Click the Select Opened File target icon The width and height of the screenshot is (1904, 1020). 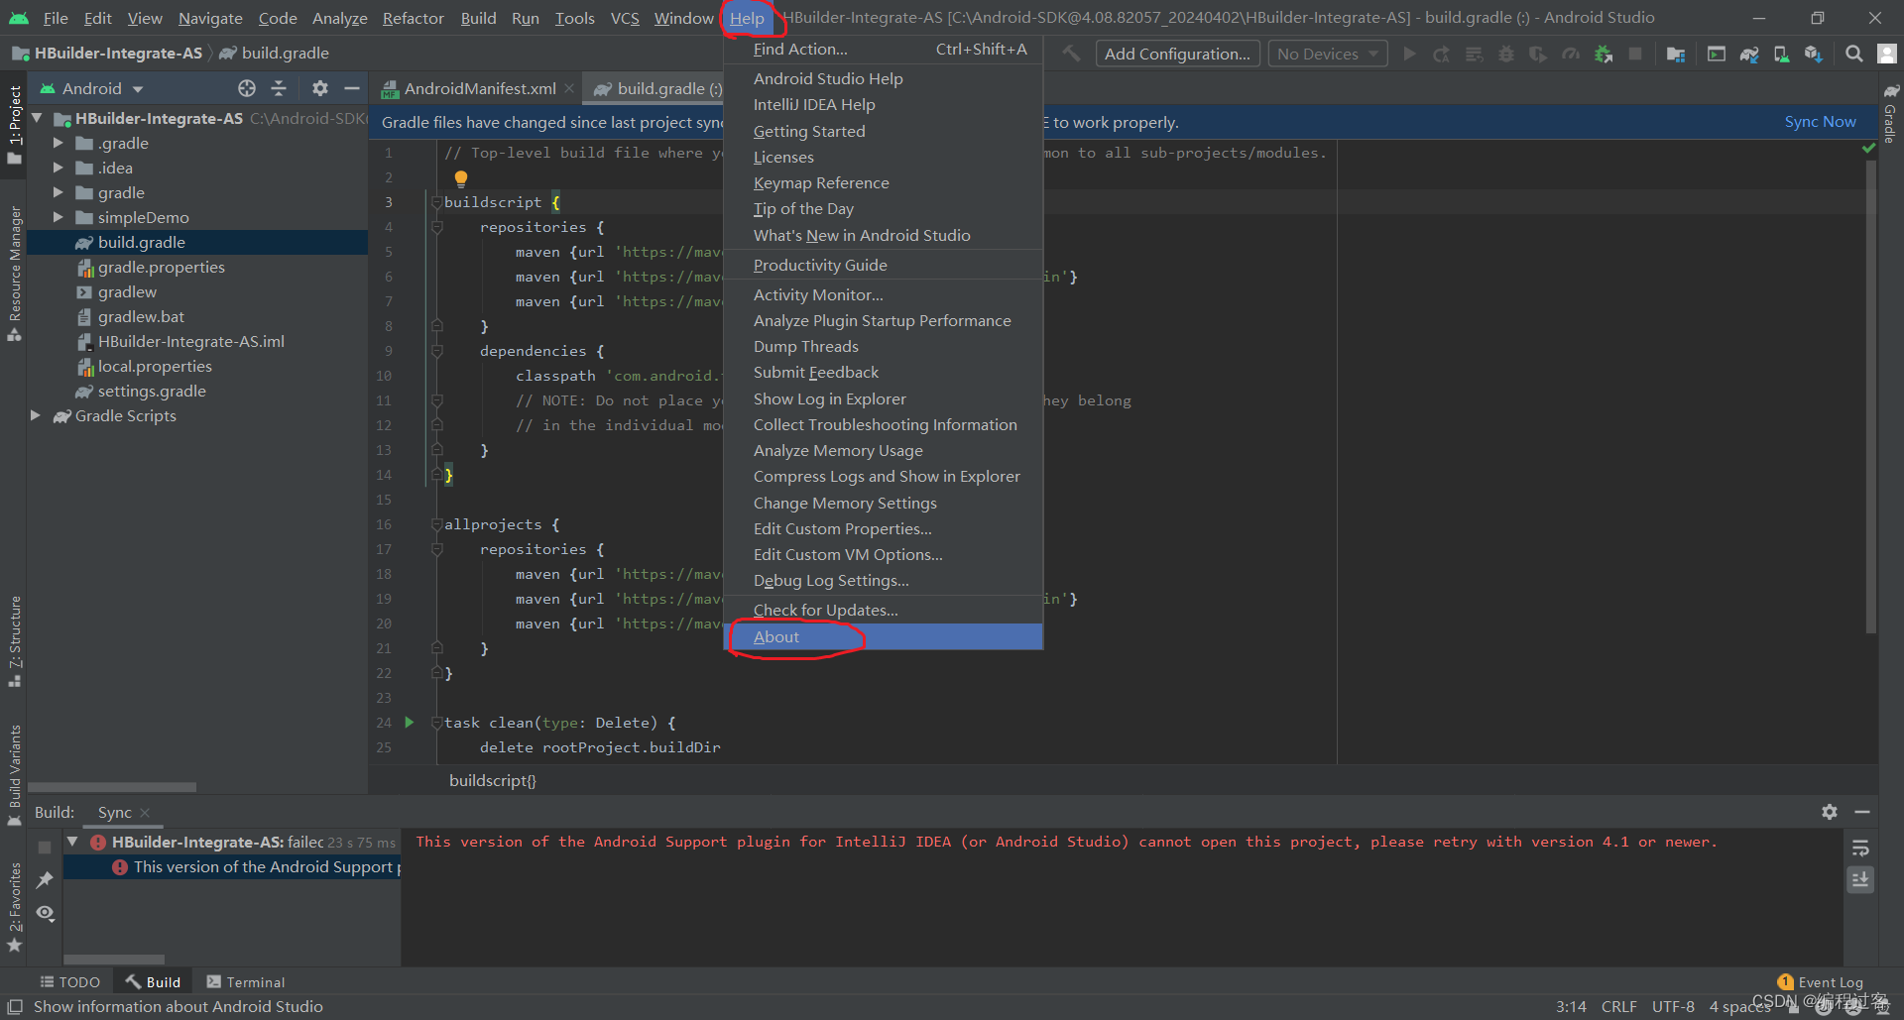tap(247, 88)
